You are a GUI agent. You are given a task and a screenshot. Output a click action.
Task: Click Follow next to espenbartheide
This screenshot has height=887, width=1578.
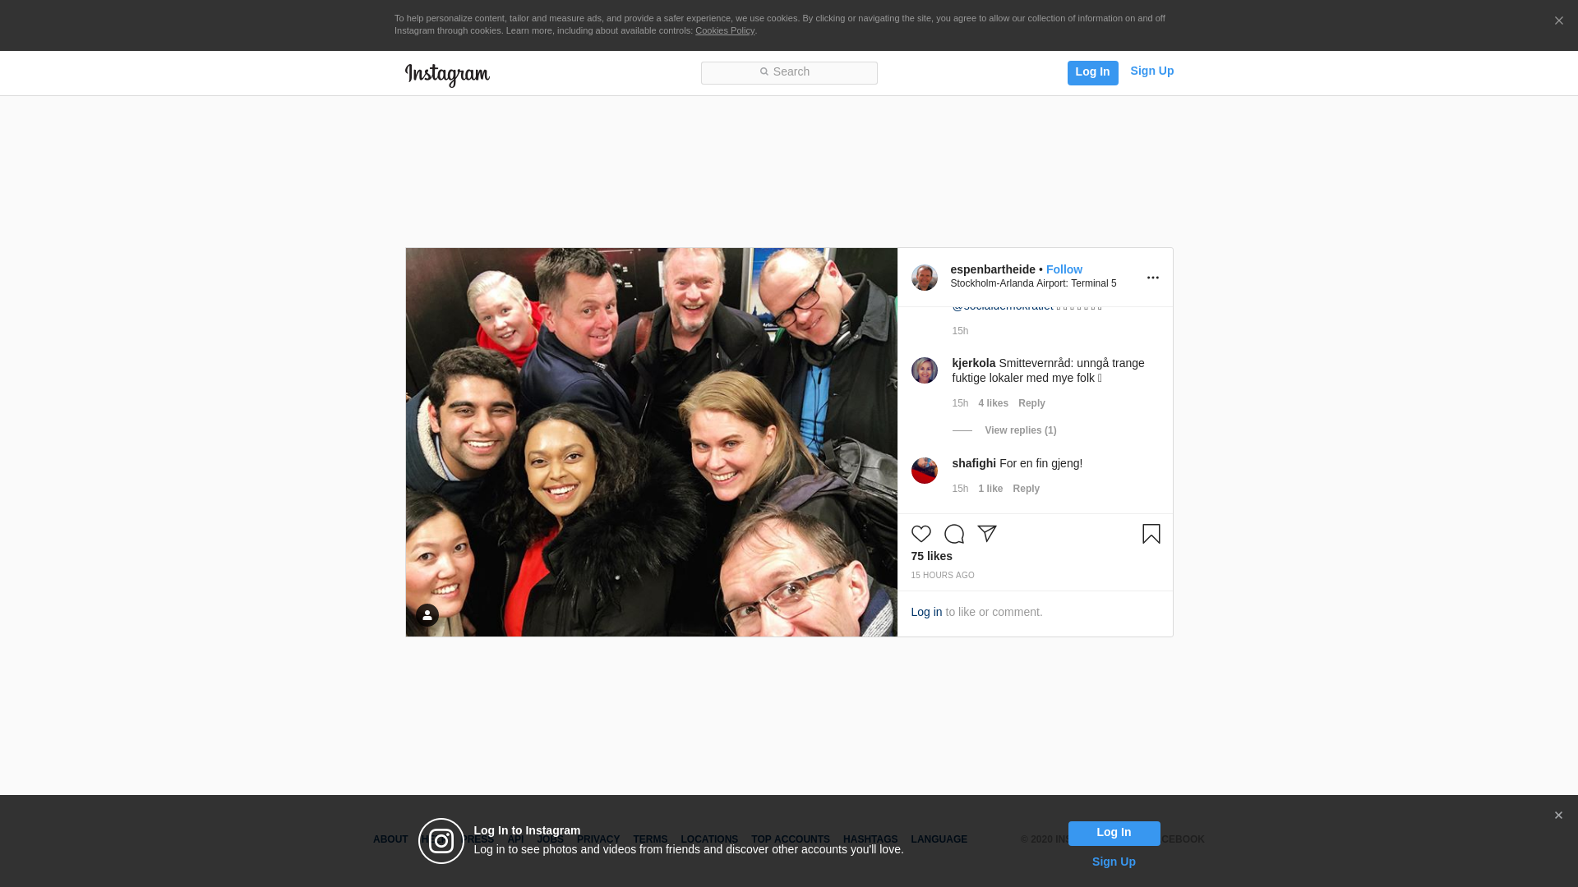click(x=1064, y=269)
